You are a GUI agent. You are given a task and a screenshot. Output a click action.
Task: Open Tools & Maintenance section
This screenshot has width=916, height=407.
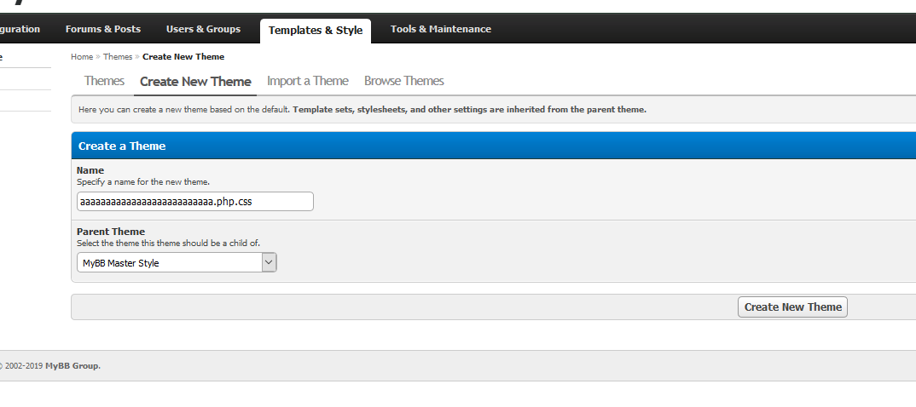click(x=440, y=29)
